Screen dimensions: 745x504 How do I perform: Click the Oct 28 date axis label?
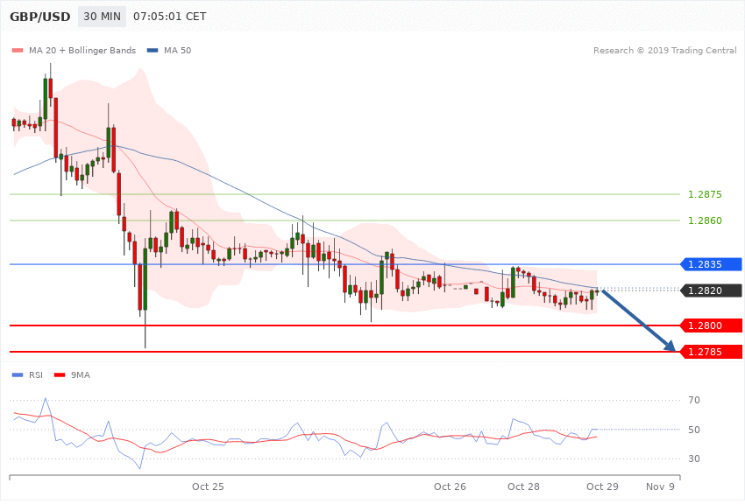point(523,486)
